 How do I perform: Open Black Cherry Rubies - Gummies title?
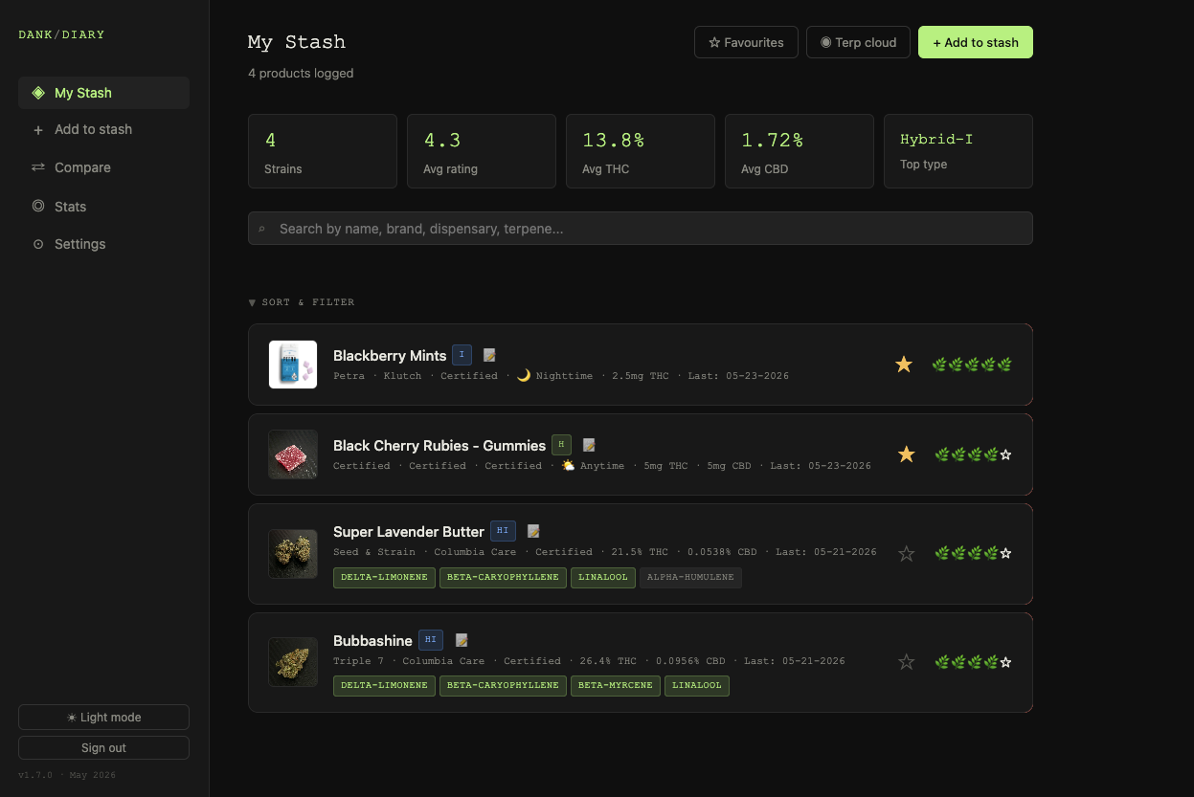(x=439, y=446)
